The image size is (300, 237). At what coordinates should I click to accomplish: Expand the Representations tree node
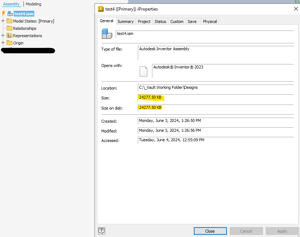click(3, 35)
